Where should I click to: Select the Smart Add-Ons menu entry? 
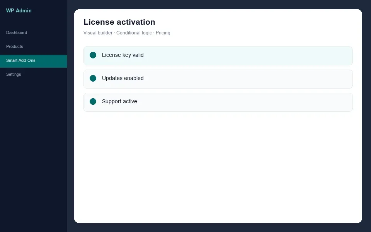coord(33,61)
